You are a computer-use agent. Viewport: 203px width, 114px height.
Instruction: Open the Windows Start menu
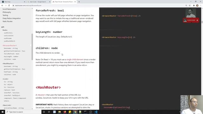click(3, 112)
